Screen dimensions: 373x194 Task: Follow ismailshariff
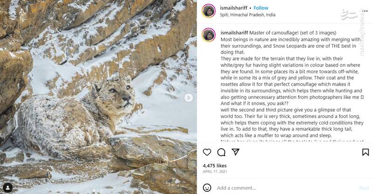(x=261, y=8)
